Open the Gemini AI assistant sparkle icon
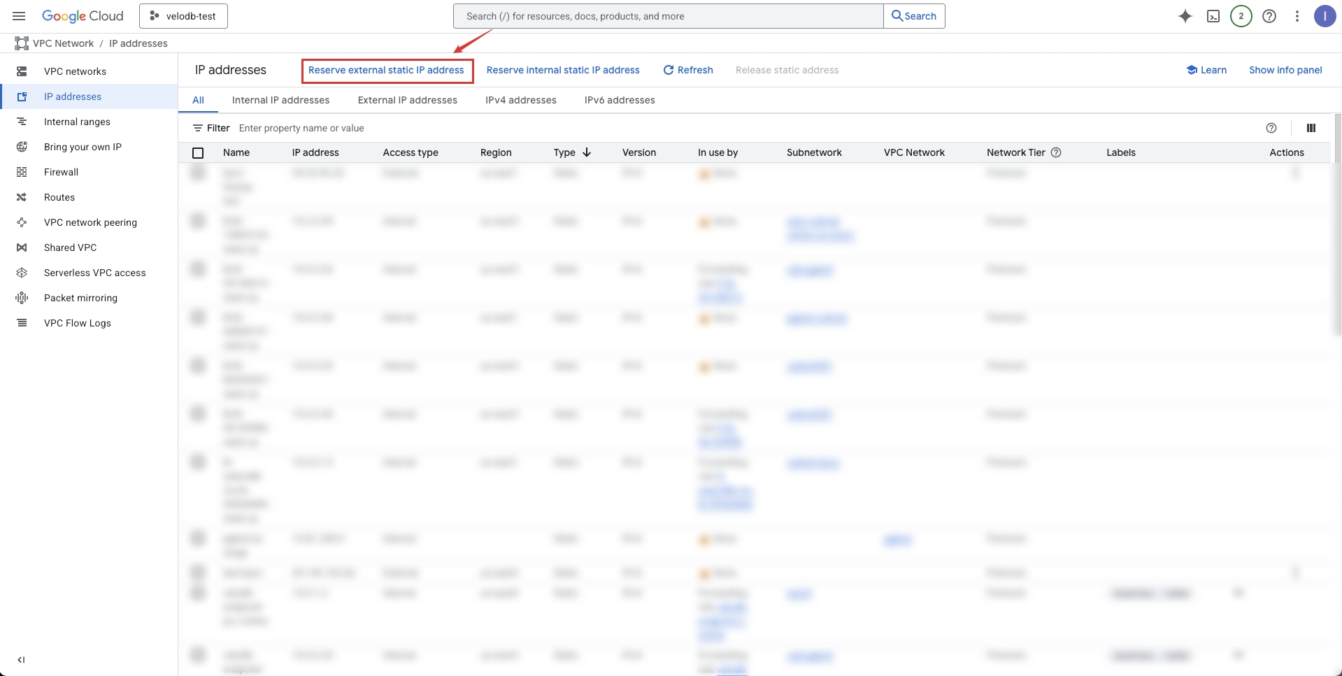This screenshot has width=1342, height=676. 1185,16
